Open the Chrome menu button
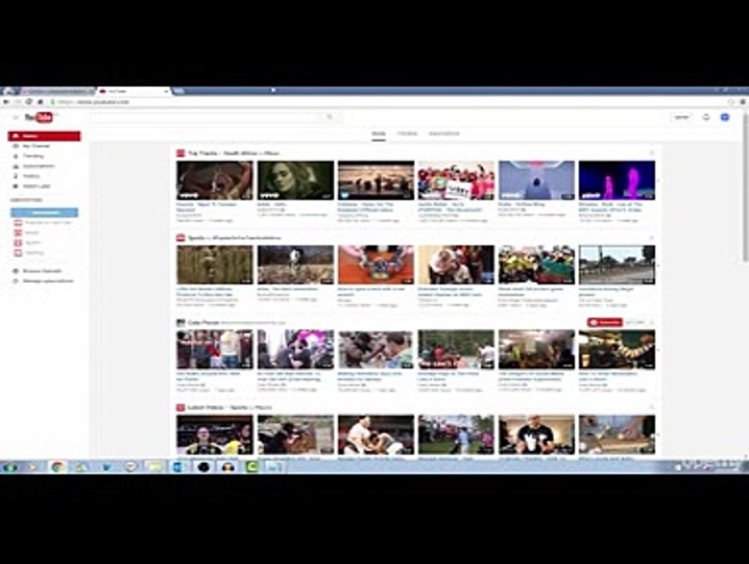The height and width of the screenshot is (564, 749). click(x=743, y=102)
